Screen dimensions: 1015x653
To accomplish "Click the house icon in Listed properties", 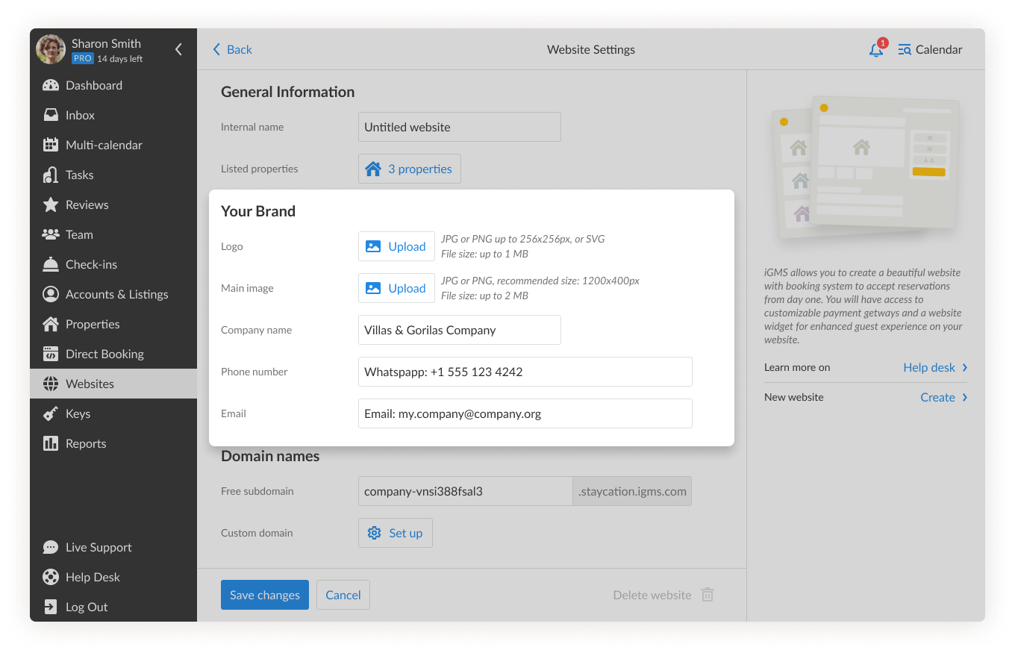I will [373, 169].
